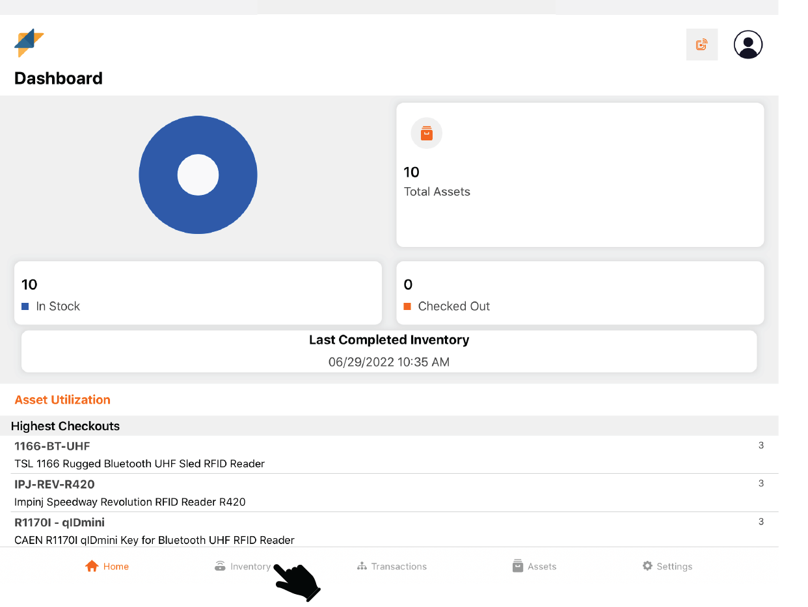Tap the RFID reader connection icon
The width and height of the screenshot is (808, 607).
701,45
